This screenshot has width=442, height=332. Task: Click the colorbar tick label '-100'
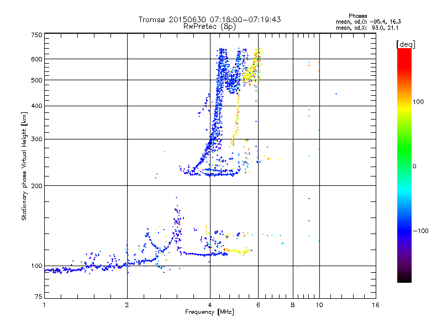(420, 231)
